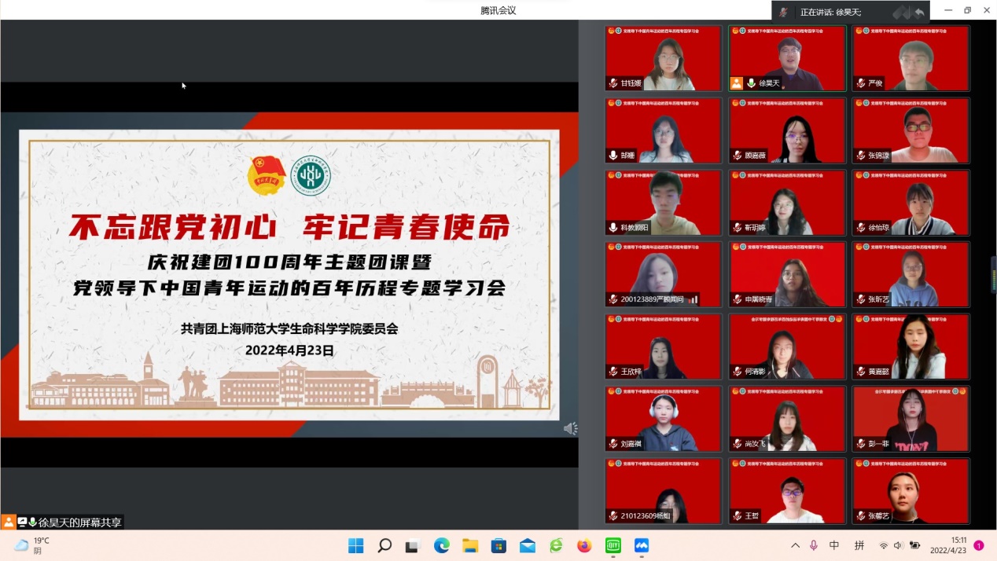Open Tencent Meeting from the taskbar
This screenshot has height=561, width=997.
point(642,545)
